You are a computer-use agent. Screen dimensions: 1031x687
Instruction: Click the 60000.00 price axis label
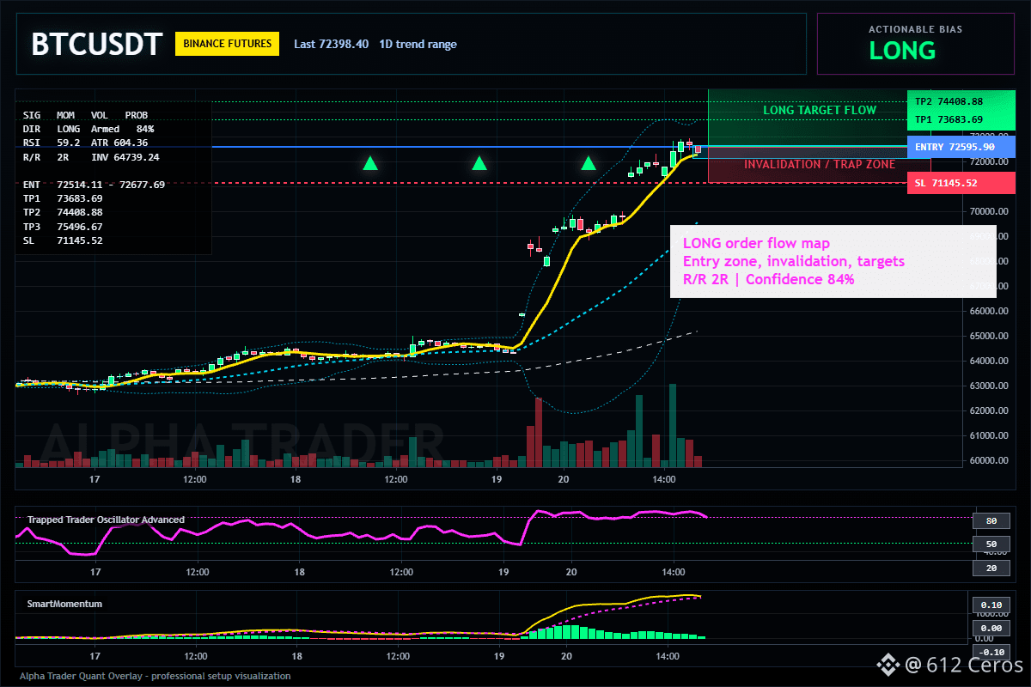[x=990, y=460]
